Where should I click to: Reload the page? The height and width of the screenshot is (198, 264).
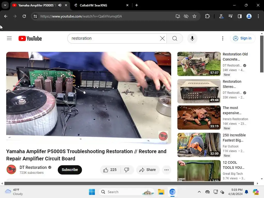click(x=24, y=16)
